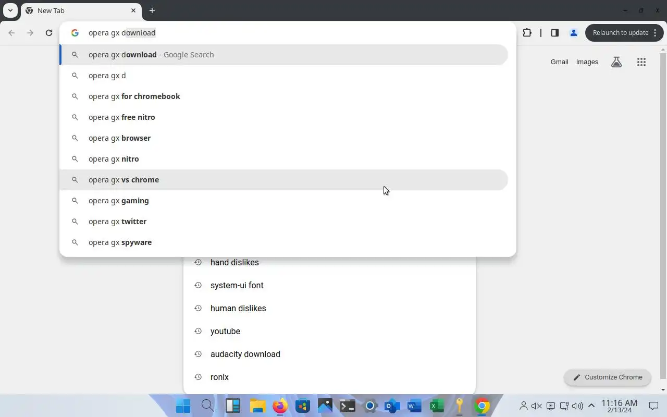
Task: Launch Excel from the taskbar
Action: pyautogui.click(x=437, y=406)
